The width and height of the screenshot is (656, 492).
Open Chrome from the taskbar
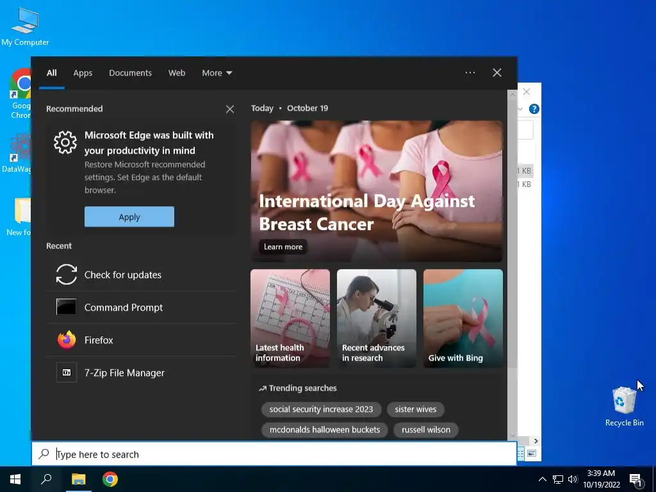(x=110, y=479)
